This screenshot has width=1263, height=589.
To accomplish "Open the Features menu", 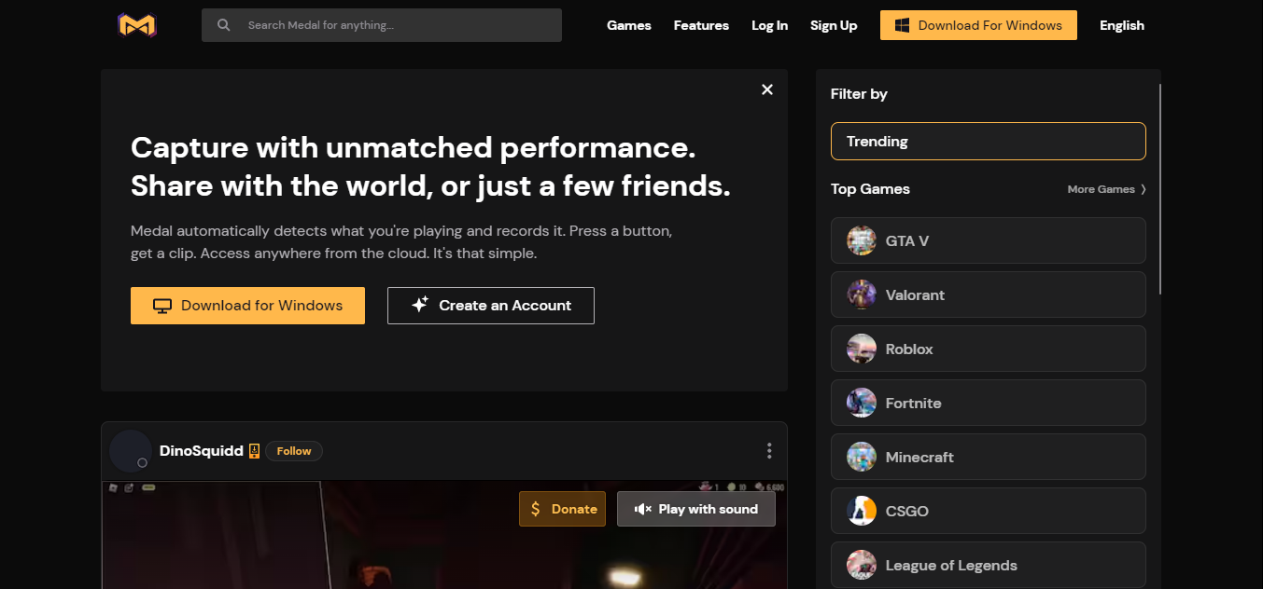I will click(x=701, y=25).
